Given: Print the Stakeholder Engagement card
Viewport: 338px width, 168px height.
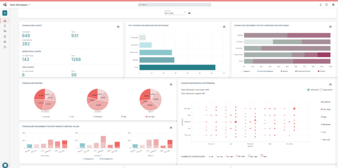Looking at the screenshot, I should [x=171, y=128].
